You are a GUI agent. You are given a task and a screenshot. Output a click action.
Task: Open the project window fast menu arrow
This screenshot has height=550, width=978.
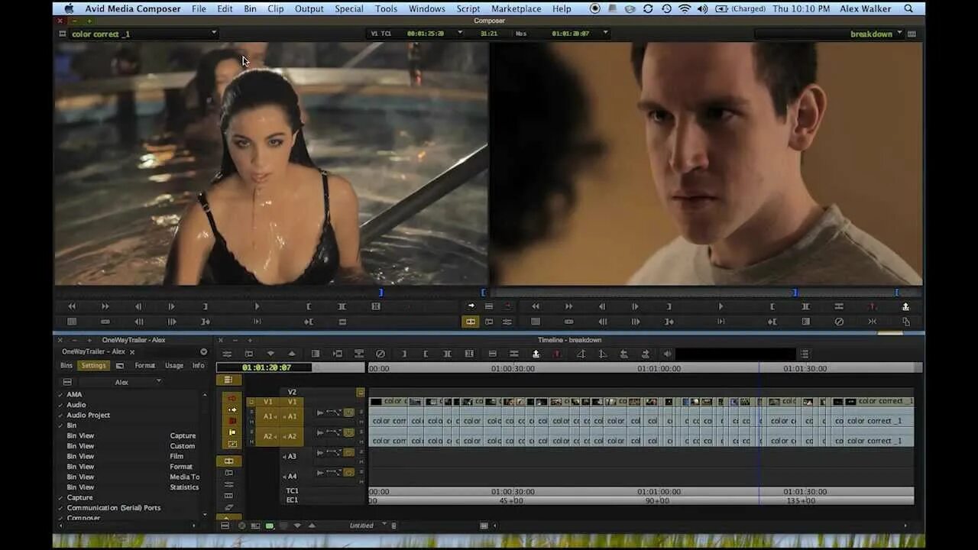[204, 351]
